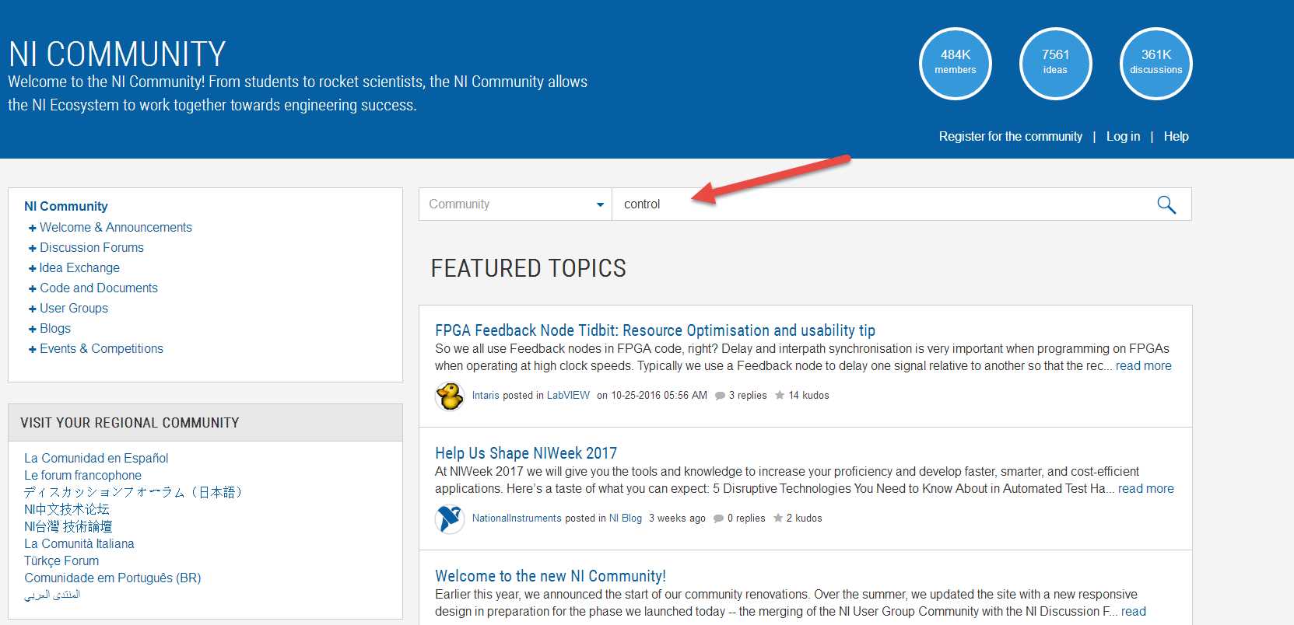Image resolution: width=1294 pixels, height=625 pixels.
Task: Click '10-25-2016 05:56 AM' post date
Action: pos(659,395)
